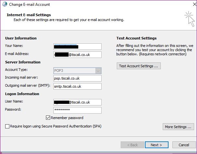Cancel the e-mail account change
Image resolution: width=197 pixels, height=154 pixels.
pyautogui.click(x=184, y=145)
